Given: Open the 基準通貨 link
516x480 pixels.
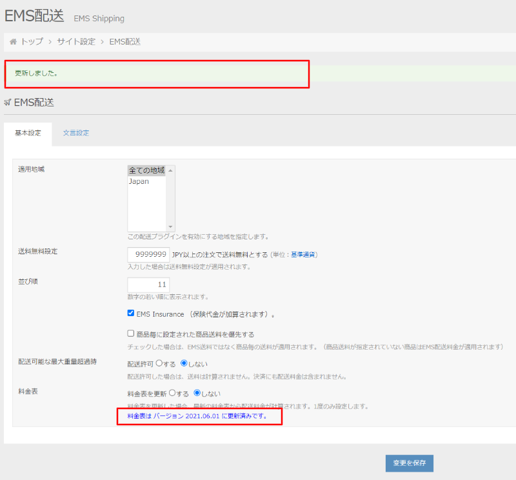Looking at the screenshot, I should click(303, 255).
